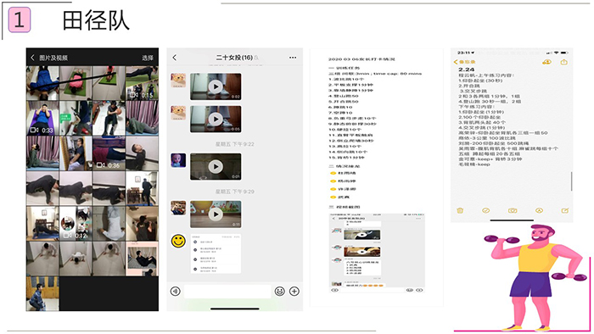This screenshot has height=334, width=594.
Task: Tap the Elsa cartoon avatar in chat
Action: 178,160
